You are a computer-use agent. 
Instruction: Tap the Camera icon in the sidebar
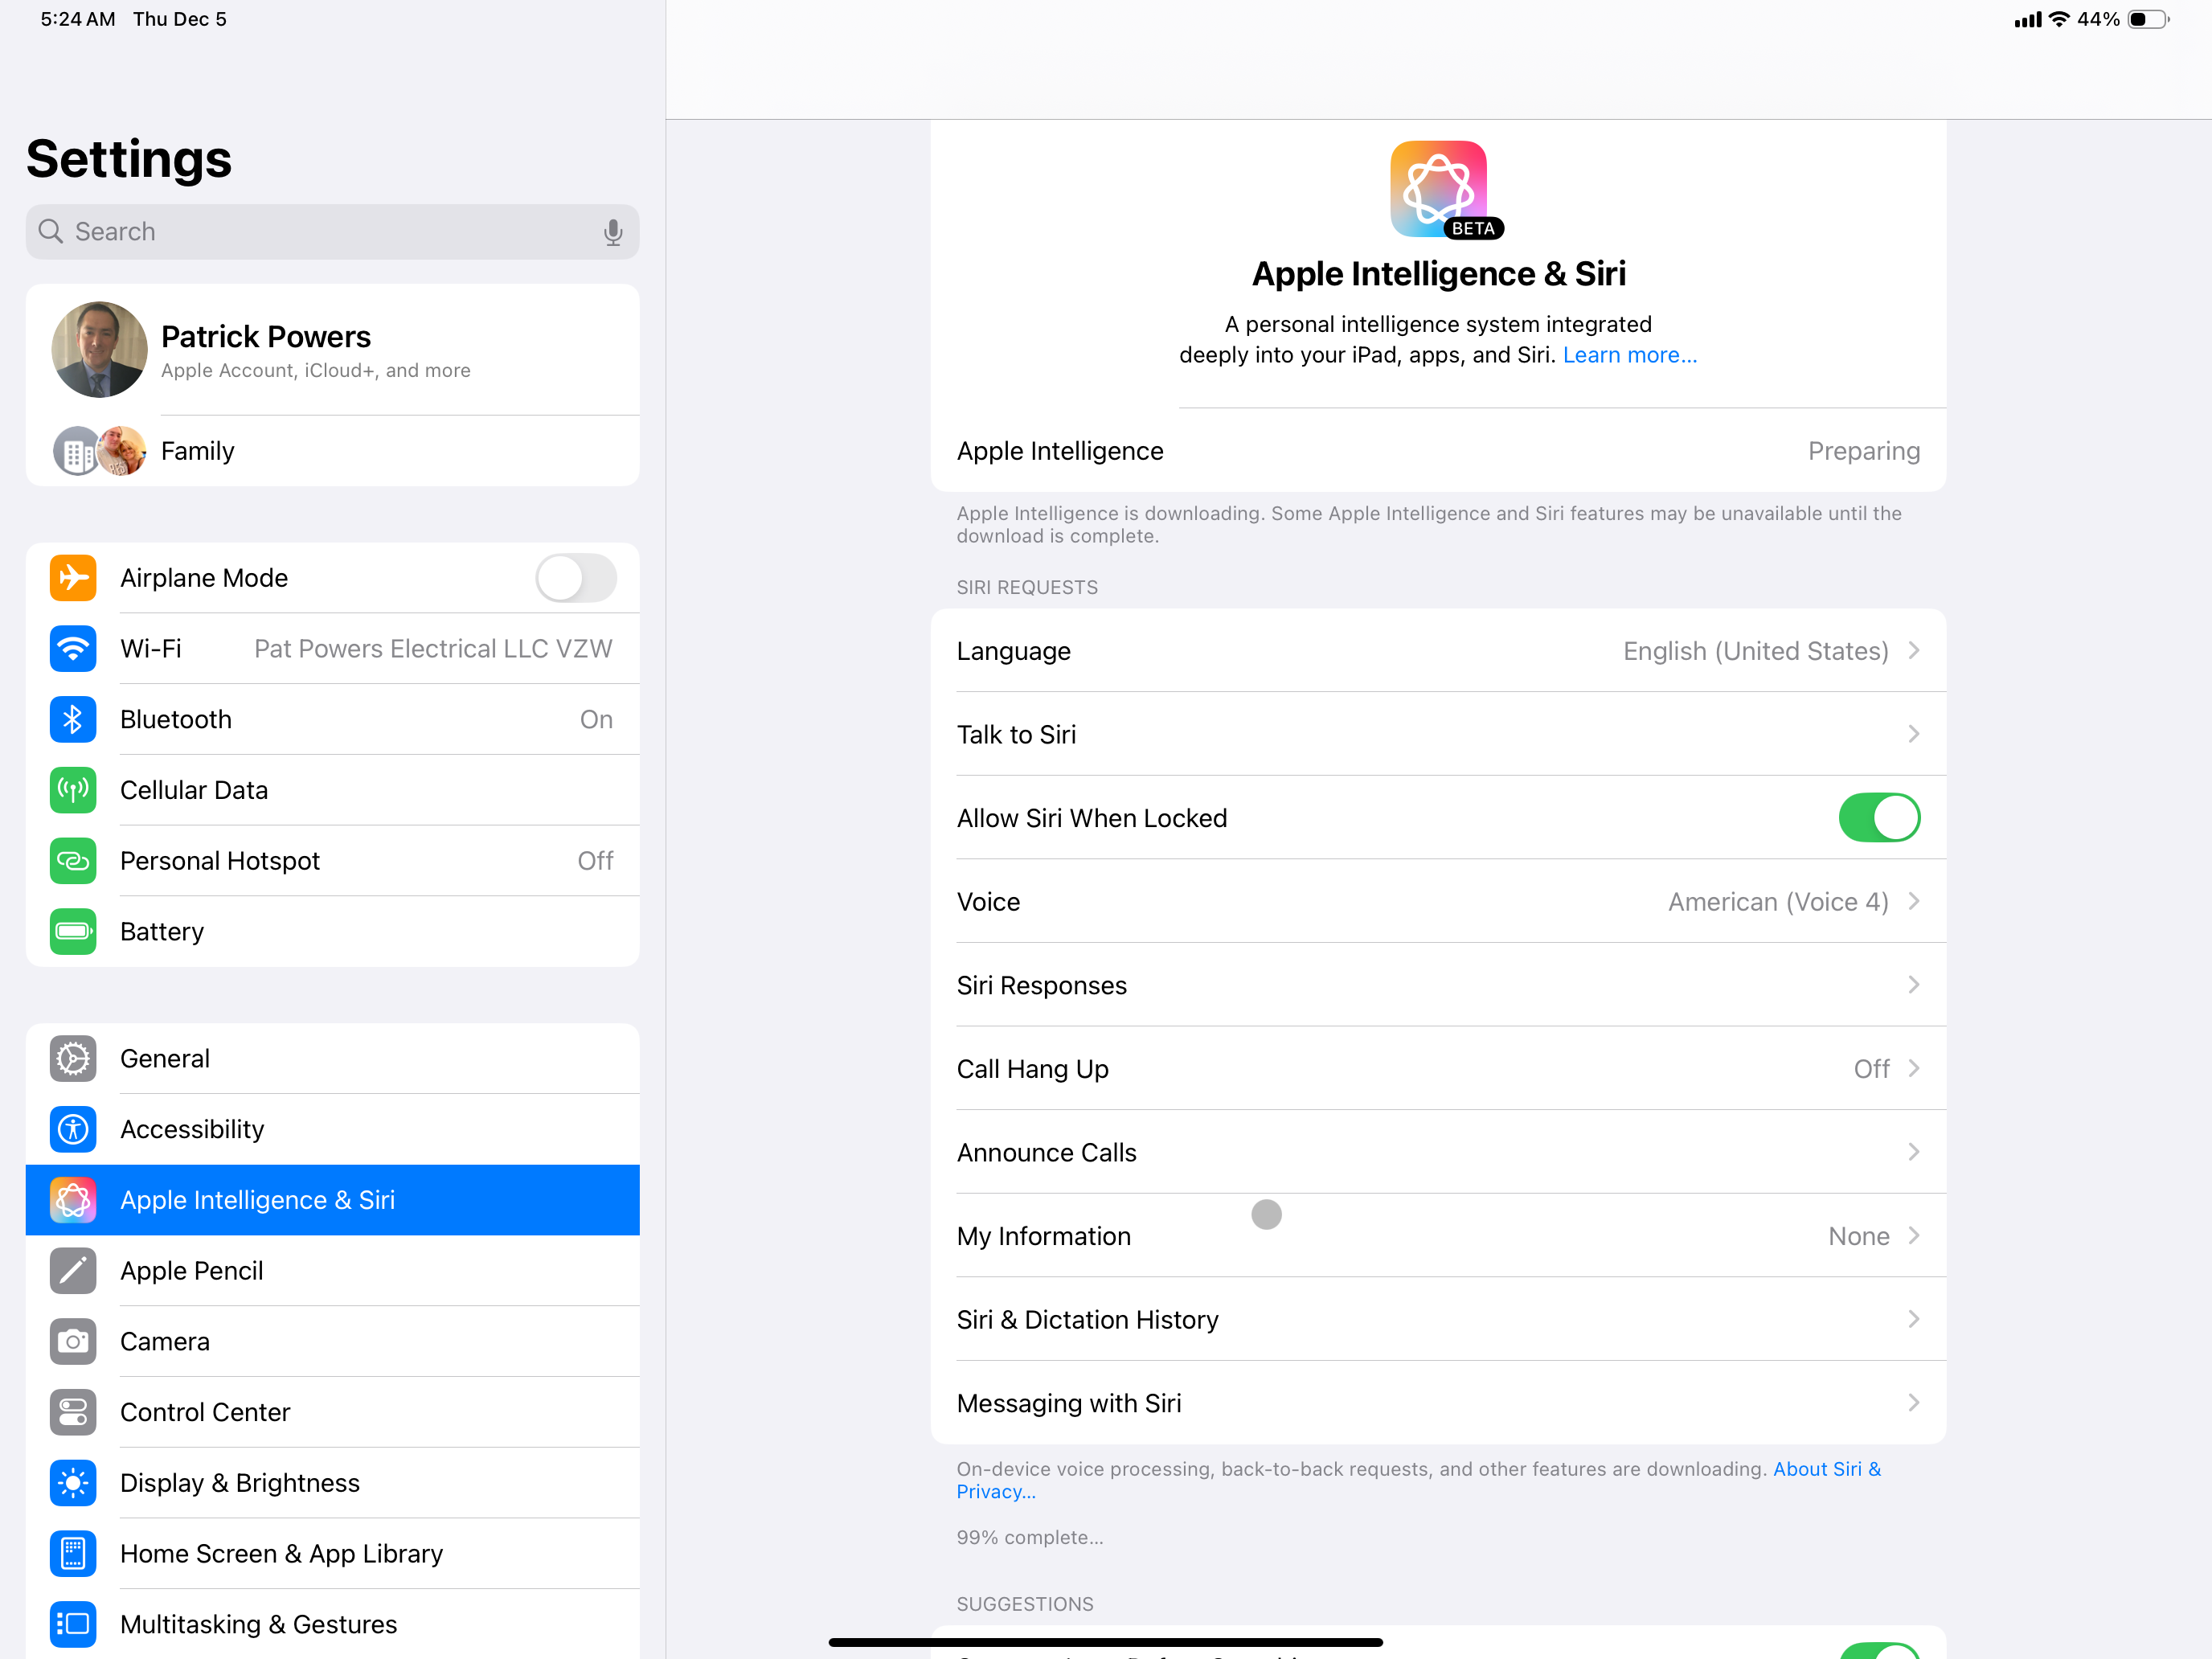point(73,1341)
